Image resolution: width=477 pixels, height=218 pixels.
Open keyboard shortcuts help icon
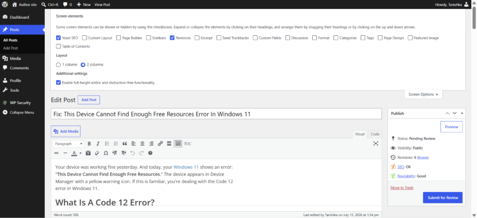click(150, 153)
